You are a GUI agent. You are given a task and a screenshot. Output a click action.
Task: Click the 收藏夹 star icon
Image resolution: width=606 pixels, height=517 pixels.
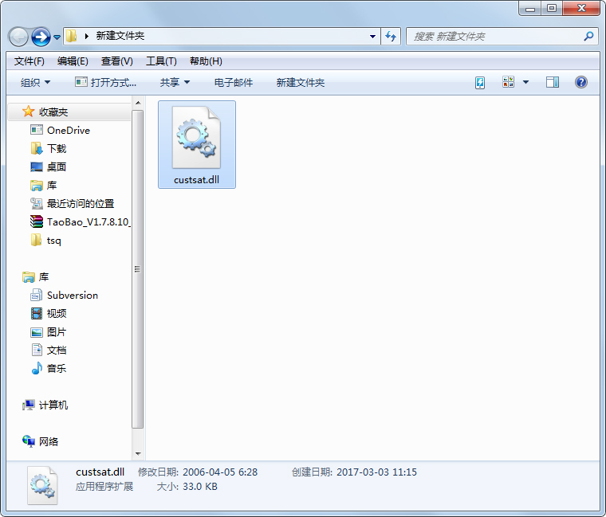click(x=28, y=112)
